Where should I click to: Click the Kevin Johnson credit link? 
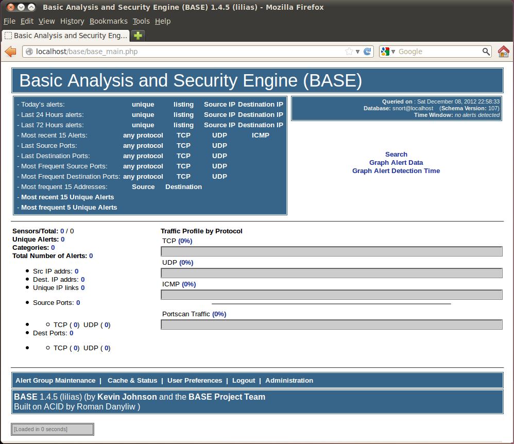tap(127, 397)
